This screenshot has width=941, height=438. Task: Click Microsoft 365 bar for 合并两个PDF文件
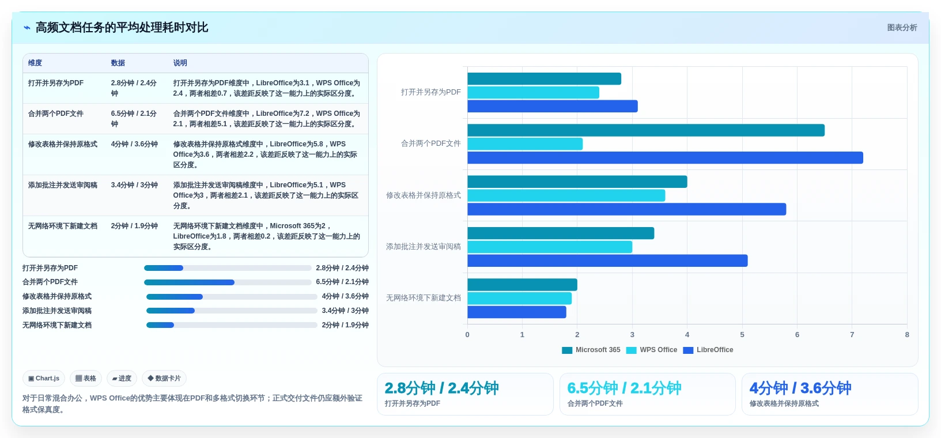[646, 130]
